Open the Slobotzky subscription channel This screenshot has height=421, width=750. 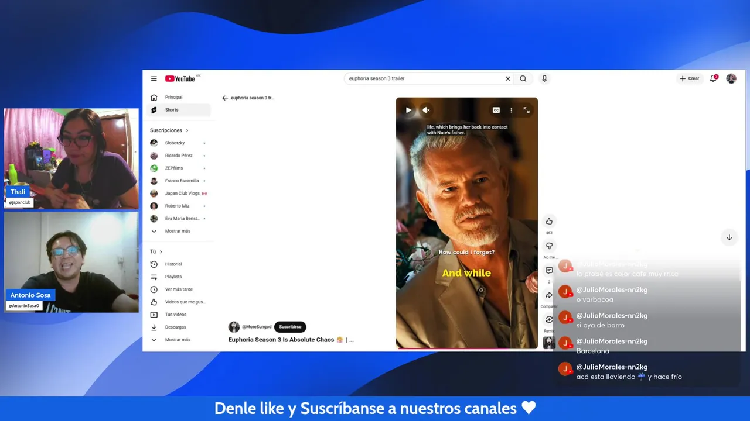click(x=178, y=143)
